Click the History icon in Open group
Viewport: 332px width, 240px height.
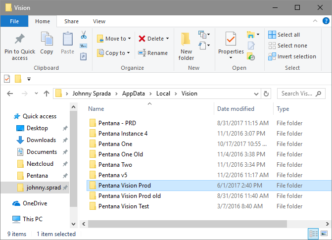pyautogui.click(x=251, y=56)
